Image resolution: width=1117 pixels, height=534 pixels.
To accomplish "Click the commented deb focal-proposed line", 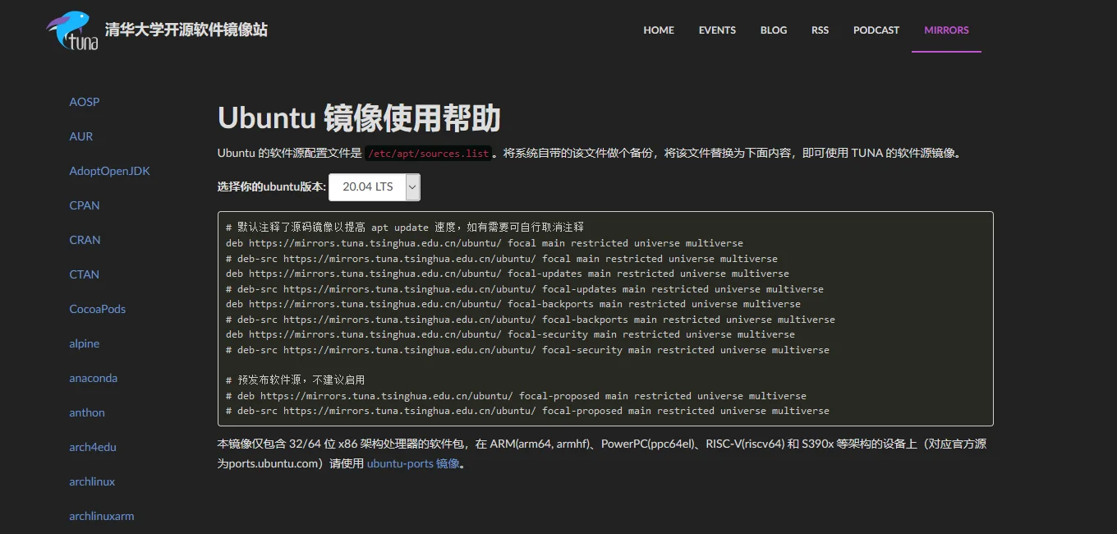I will coord(516,396).
